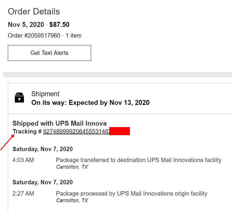Click the Package processed by origin facility entry
Screen dimensions: 232x212
(x=132, y=194)
